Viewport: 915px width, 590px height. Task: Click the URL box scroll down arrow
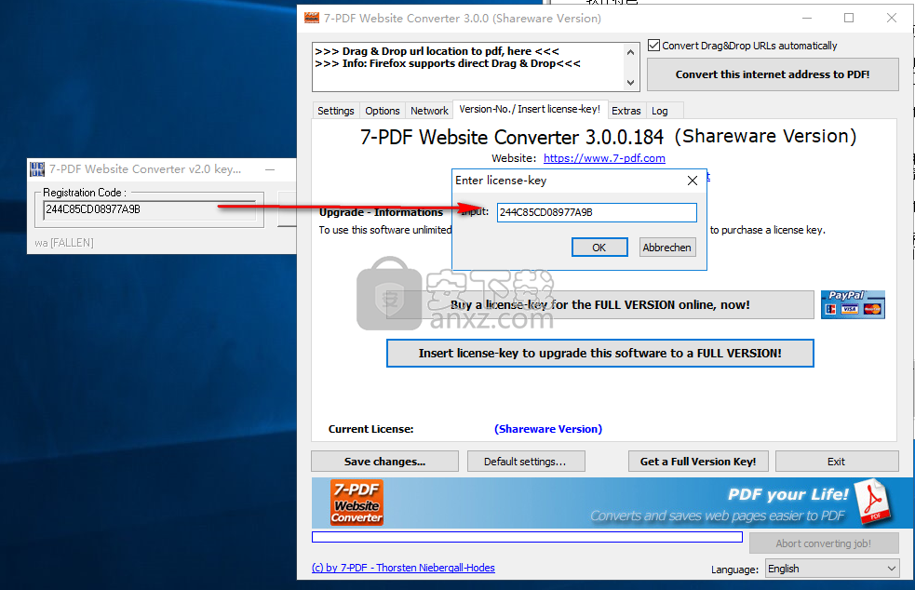tap(630, 82)
